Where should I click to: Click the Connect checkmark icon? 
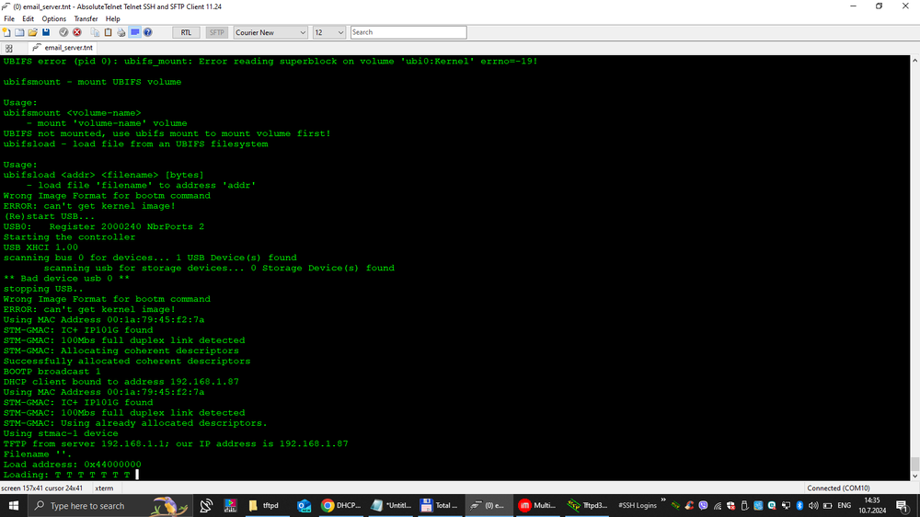63,32
